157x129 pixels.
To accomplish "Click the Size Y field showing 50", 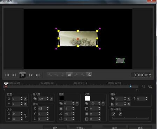I will (16, 119).
